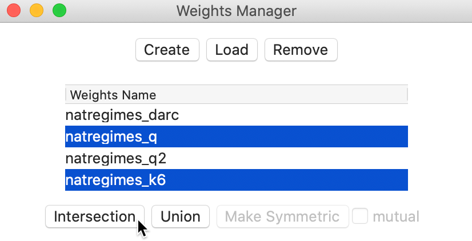Image resolution: width=472 pixels, height=241 pixels.
Task: Select the natregimes_darc weights entry
Action: pos(237,115)
